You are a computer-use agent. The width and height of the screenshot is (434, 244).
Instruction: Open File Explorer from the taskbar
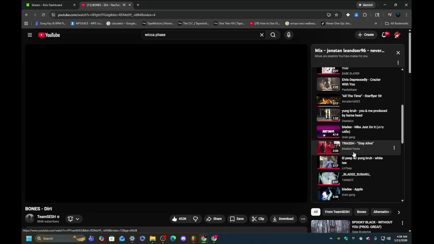[153, 239]
